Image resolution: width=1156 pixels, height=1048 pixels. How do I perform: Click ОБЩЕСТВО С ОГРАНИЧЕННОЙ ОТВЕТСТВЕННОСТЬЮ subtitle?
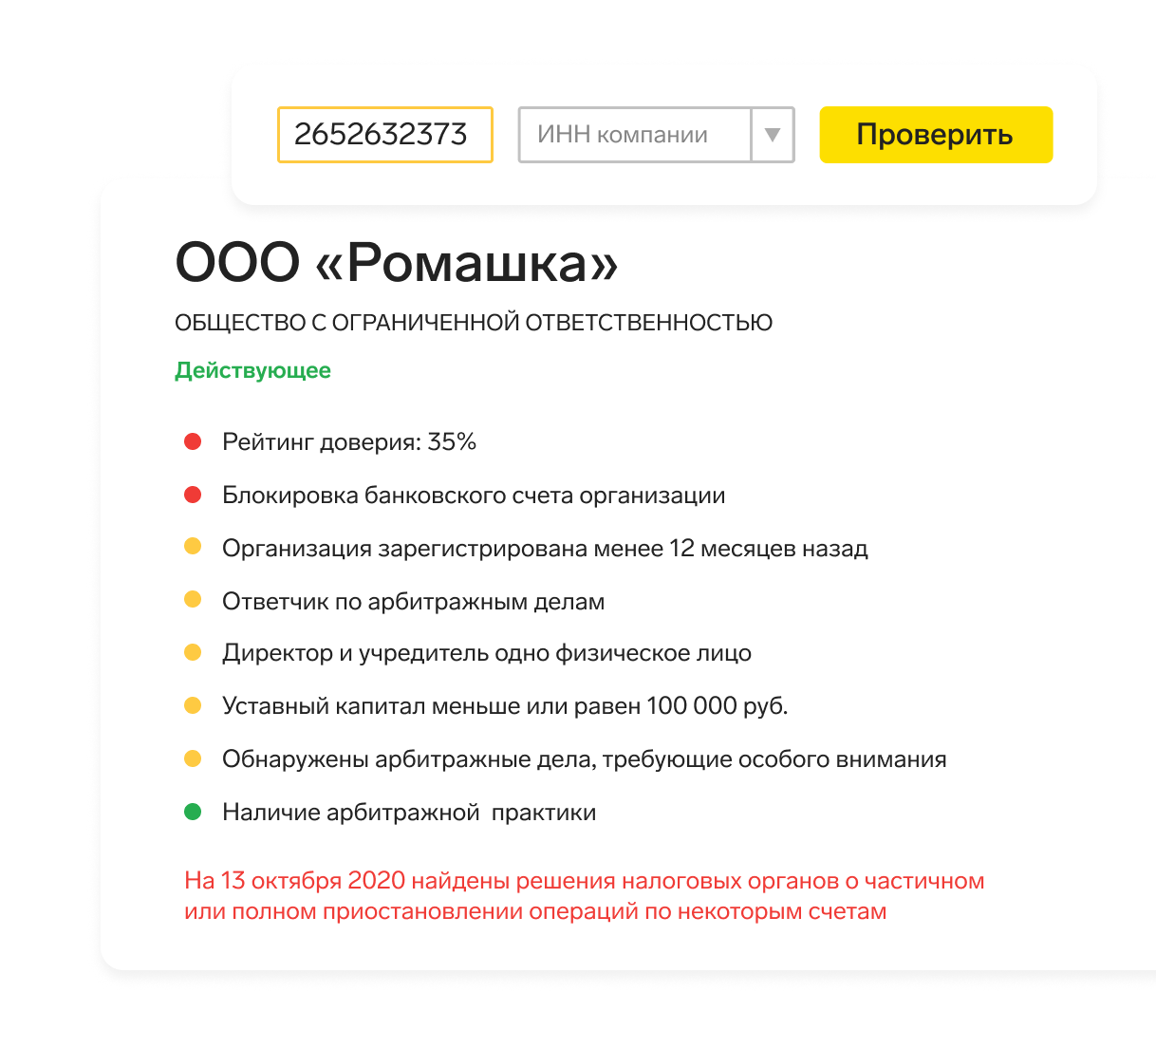tap(474, 323)
